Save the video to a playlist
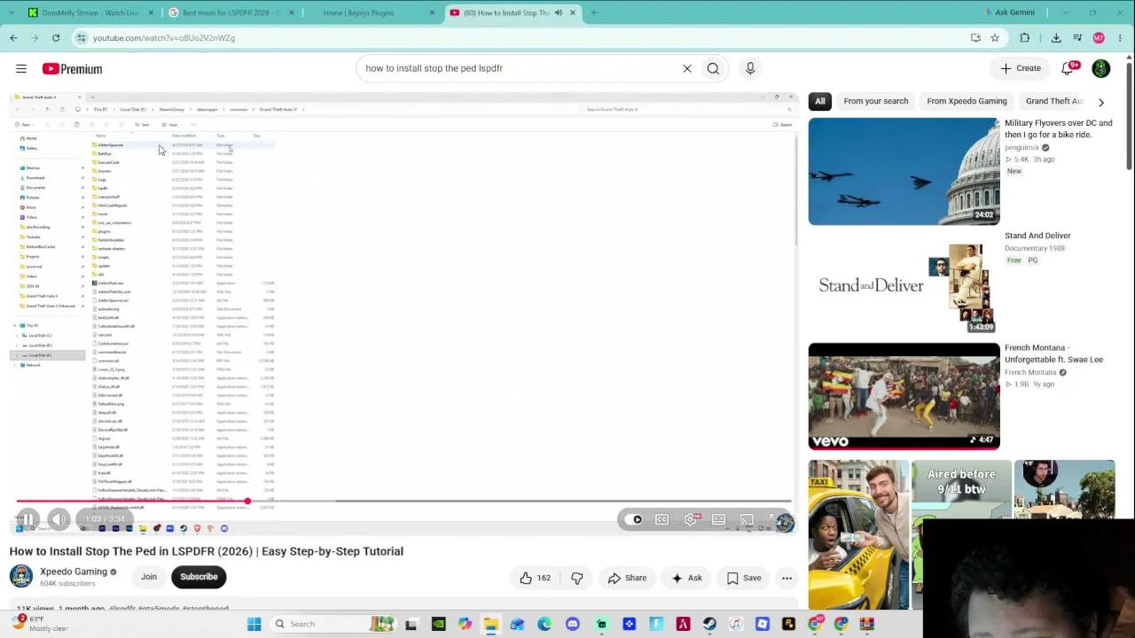 (744, 578)
